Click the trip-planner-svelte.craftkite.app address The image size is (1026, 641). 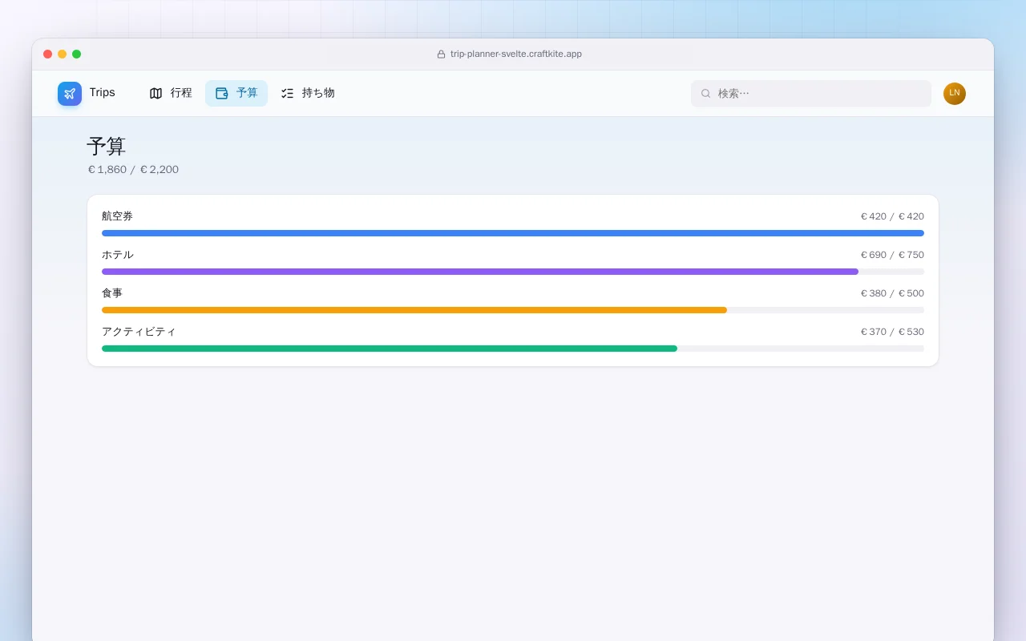tap(516, 54)
